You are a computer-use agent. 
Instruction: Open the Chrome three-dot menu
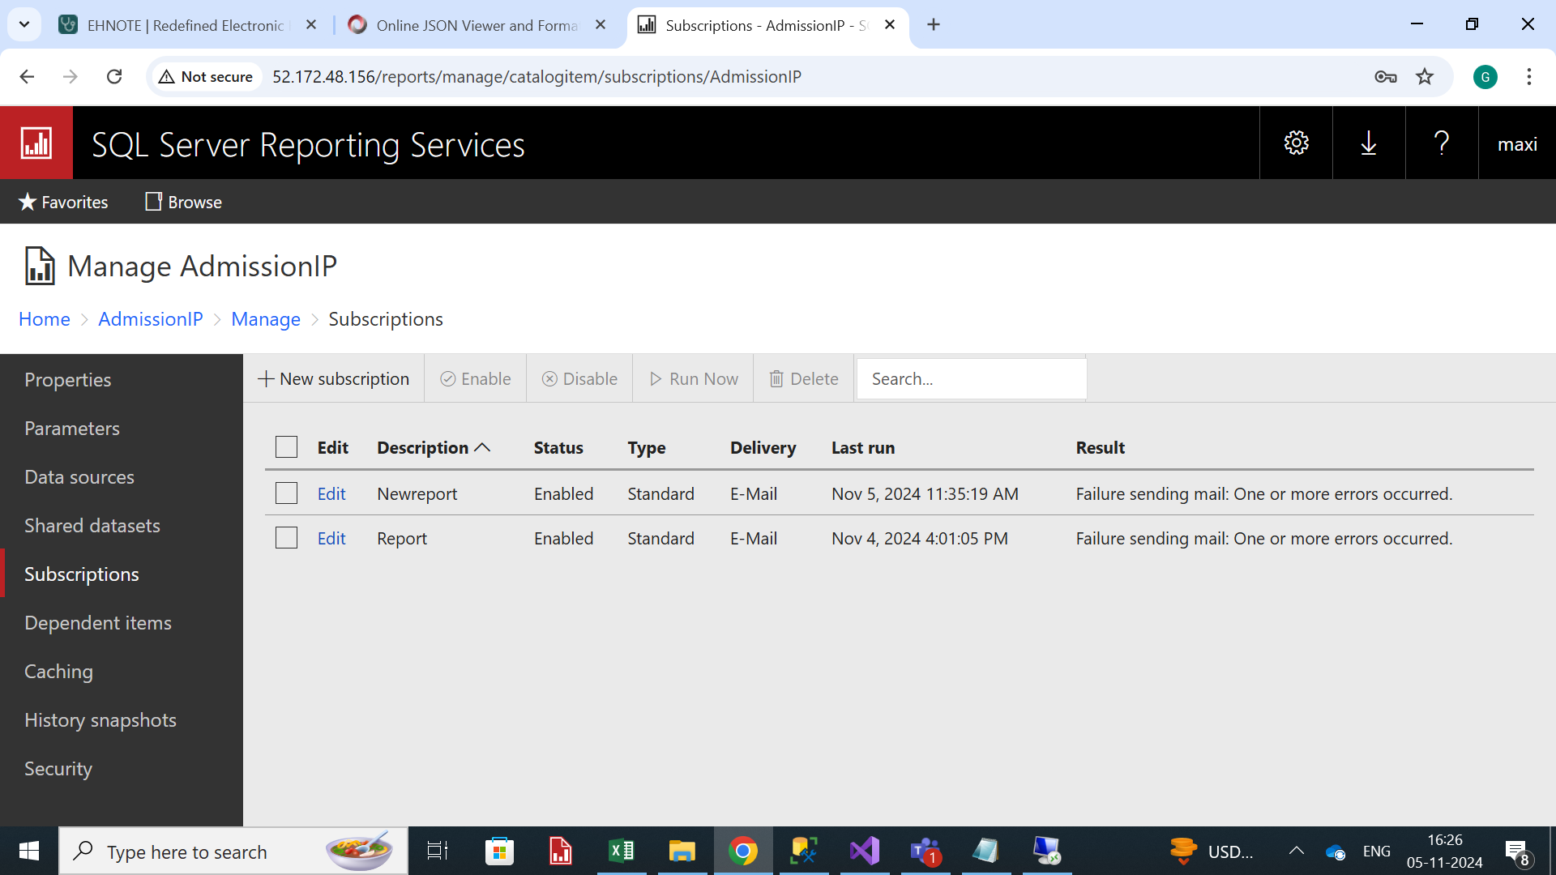point(1529,76)
